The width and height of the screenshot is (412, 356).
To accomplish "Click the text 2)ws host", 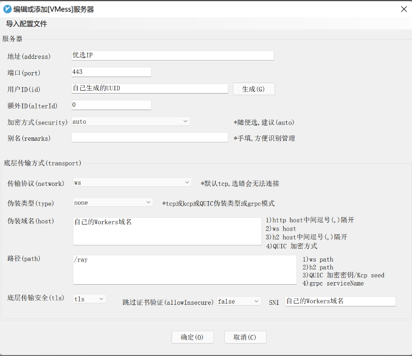I will 281,229.
